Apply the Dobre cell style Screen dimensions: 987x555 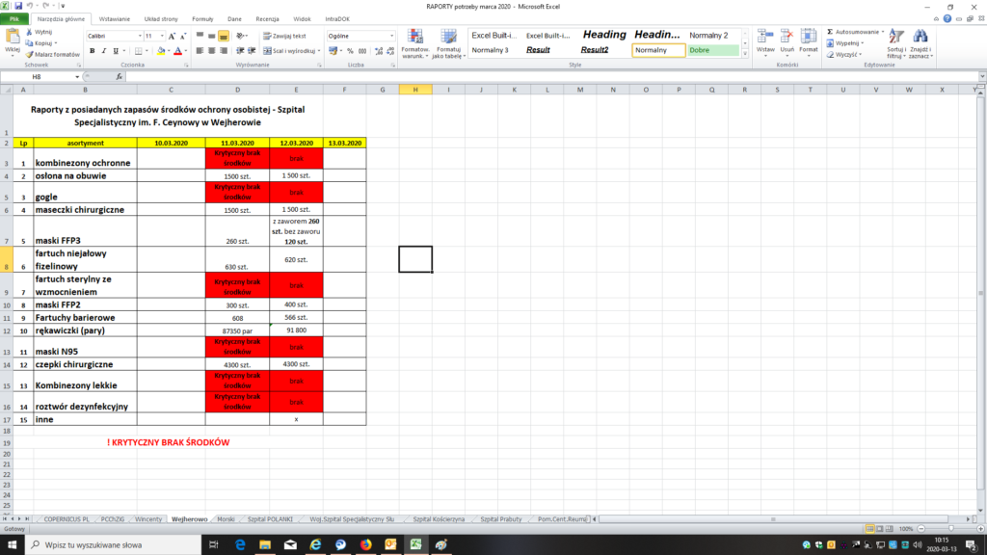coord(711,50)
